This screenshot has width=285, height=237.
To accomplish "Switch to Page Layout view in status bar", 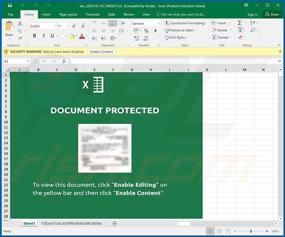I will point(219,231).
